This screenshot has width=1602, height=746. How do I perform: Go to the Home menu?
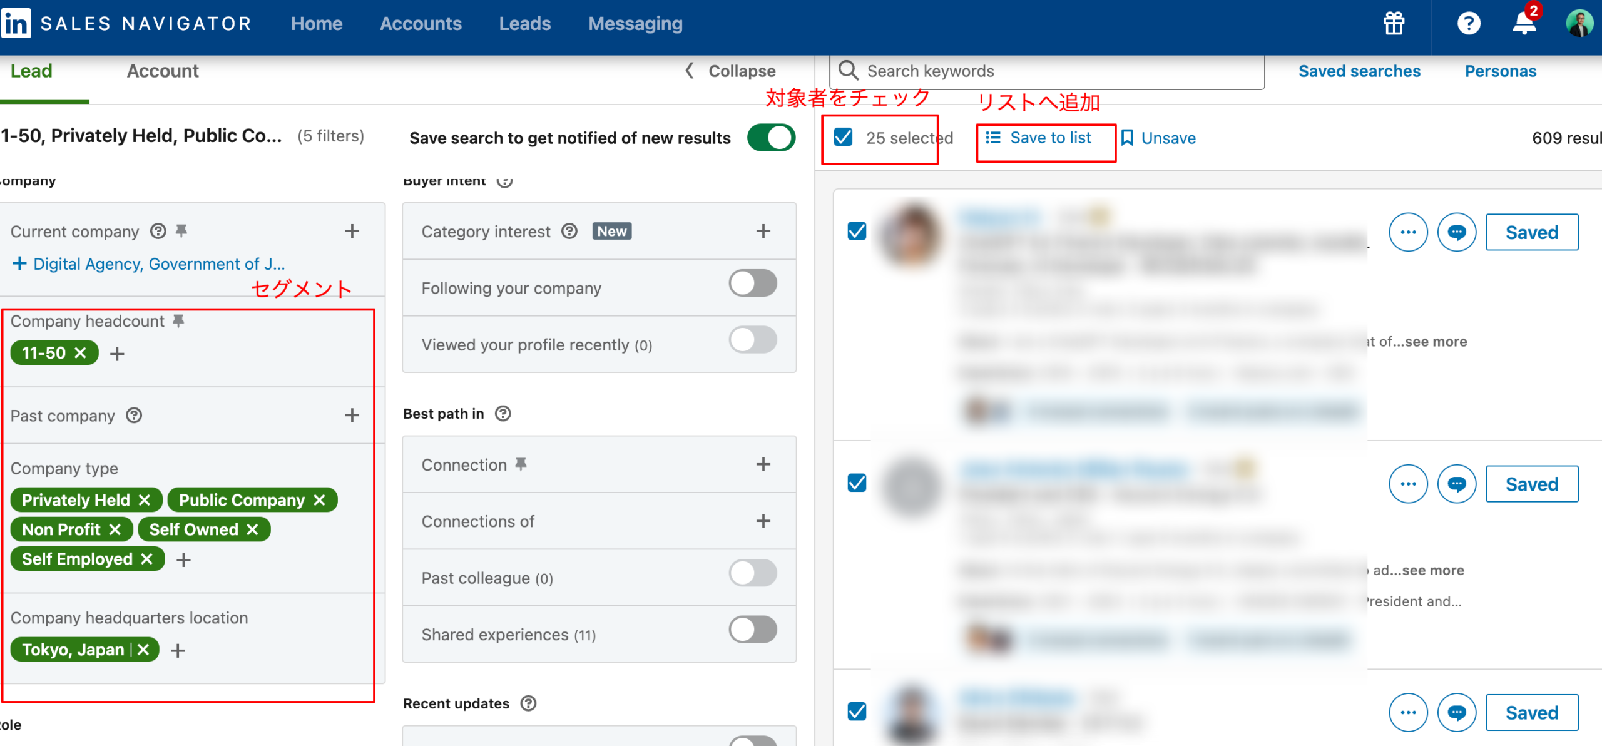point(317,24)
